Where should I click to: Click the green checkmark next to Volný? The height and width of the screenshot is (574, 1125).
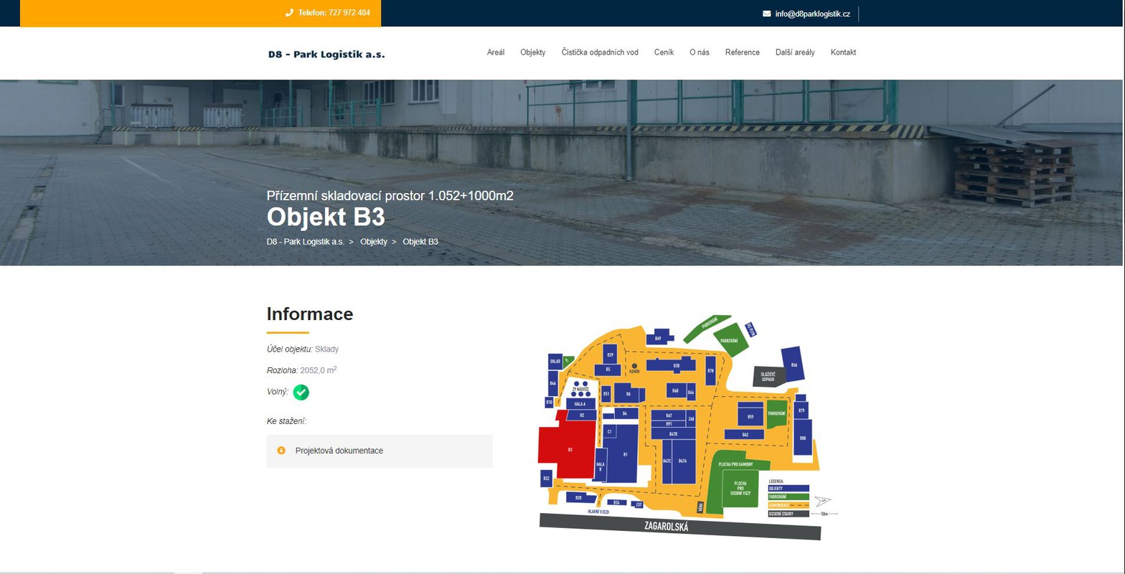(301, 392)
